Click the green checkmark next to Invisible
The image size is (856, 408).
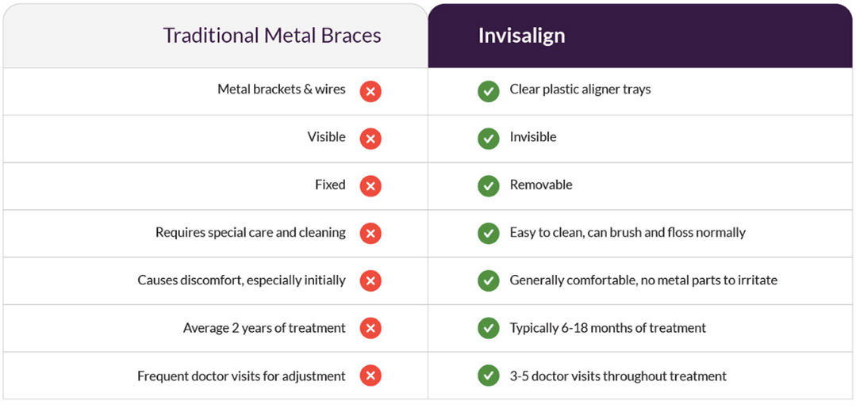click(488, 139)
